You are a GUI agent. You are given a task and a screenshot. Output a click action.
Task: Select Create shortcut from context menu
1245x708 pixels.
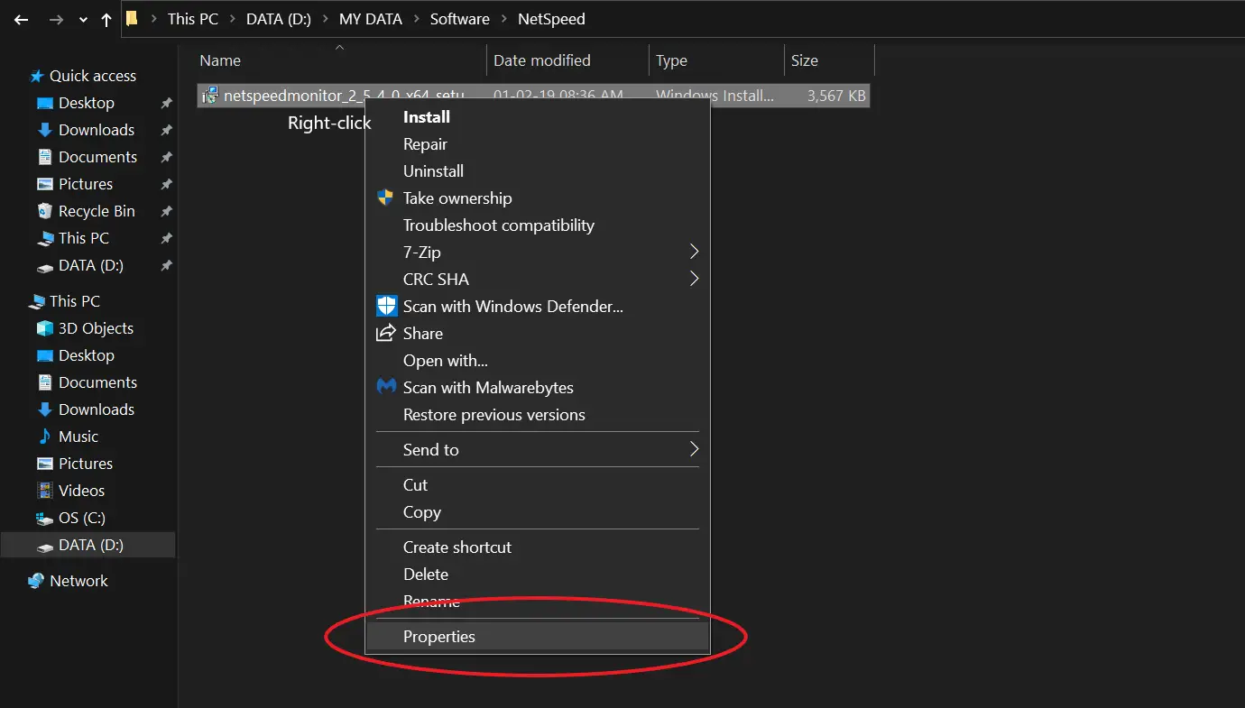click(x=457, y=547)
